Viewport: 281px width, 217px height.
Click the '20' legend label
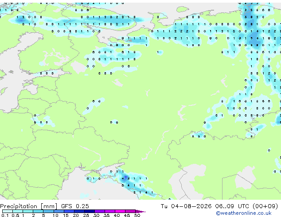76,215
